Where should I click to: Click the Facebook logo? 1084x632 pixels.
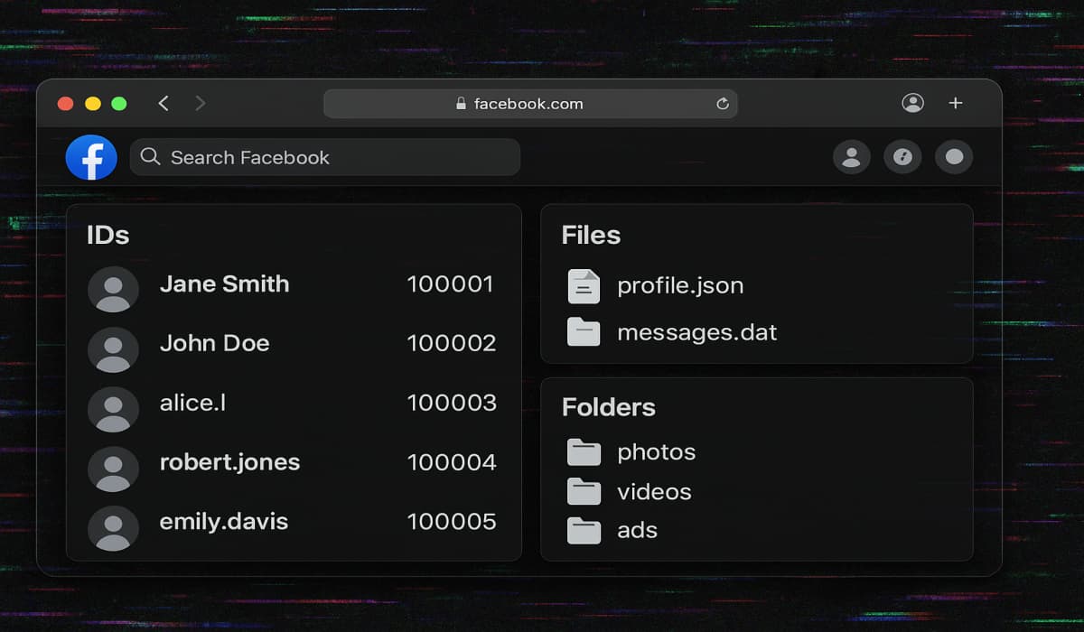91,157
